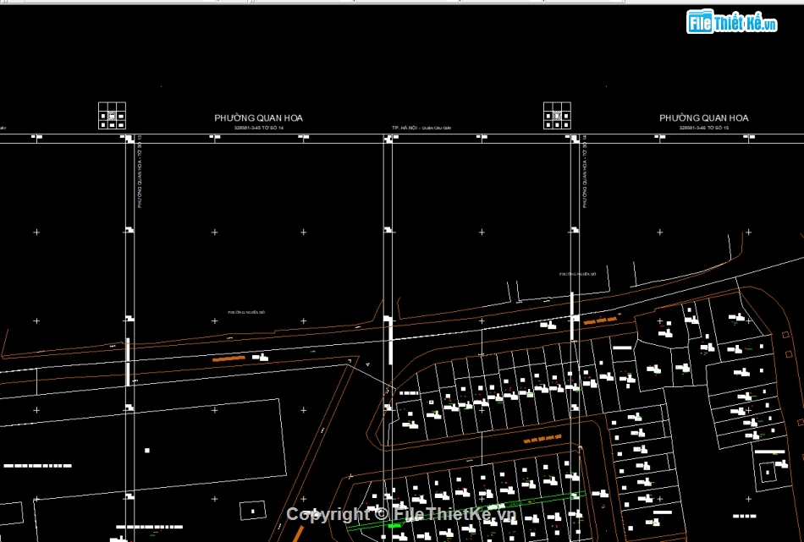Screen dimensions: 804x542
Task: Pick the sheet index grid beside sheet 14 title
Action: [112, 116]
